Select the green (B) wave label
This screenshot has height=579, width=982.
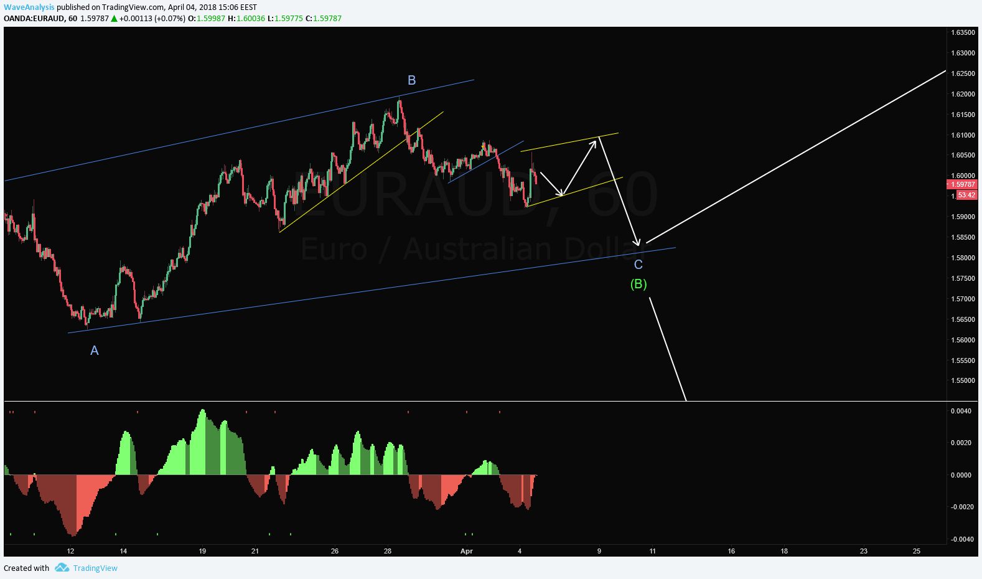638,284
